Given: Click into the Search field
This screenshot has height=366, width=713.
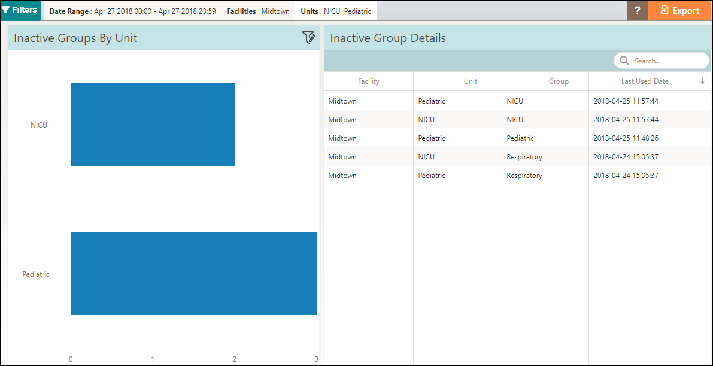Looking at the screenshot, I should pyautogui.click(x=662, y=61).
